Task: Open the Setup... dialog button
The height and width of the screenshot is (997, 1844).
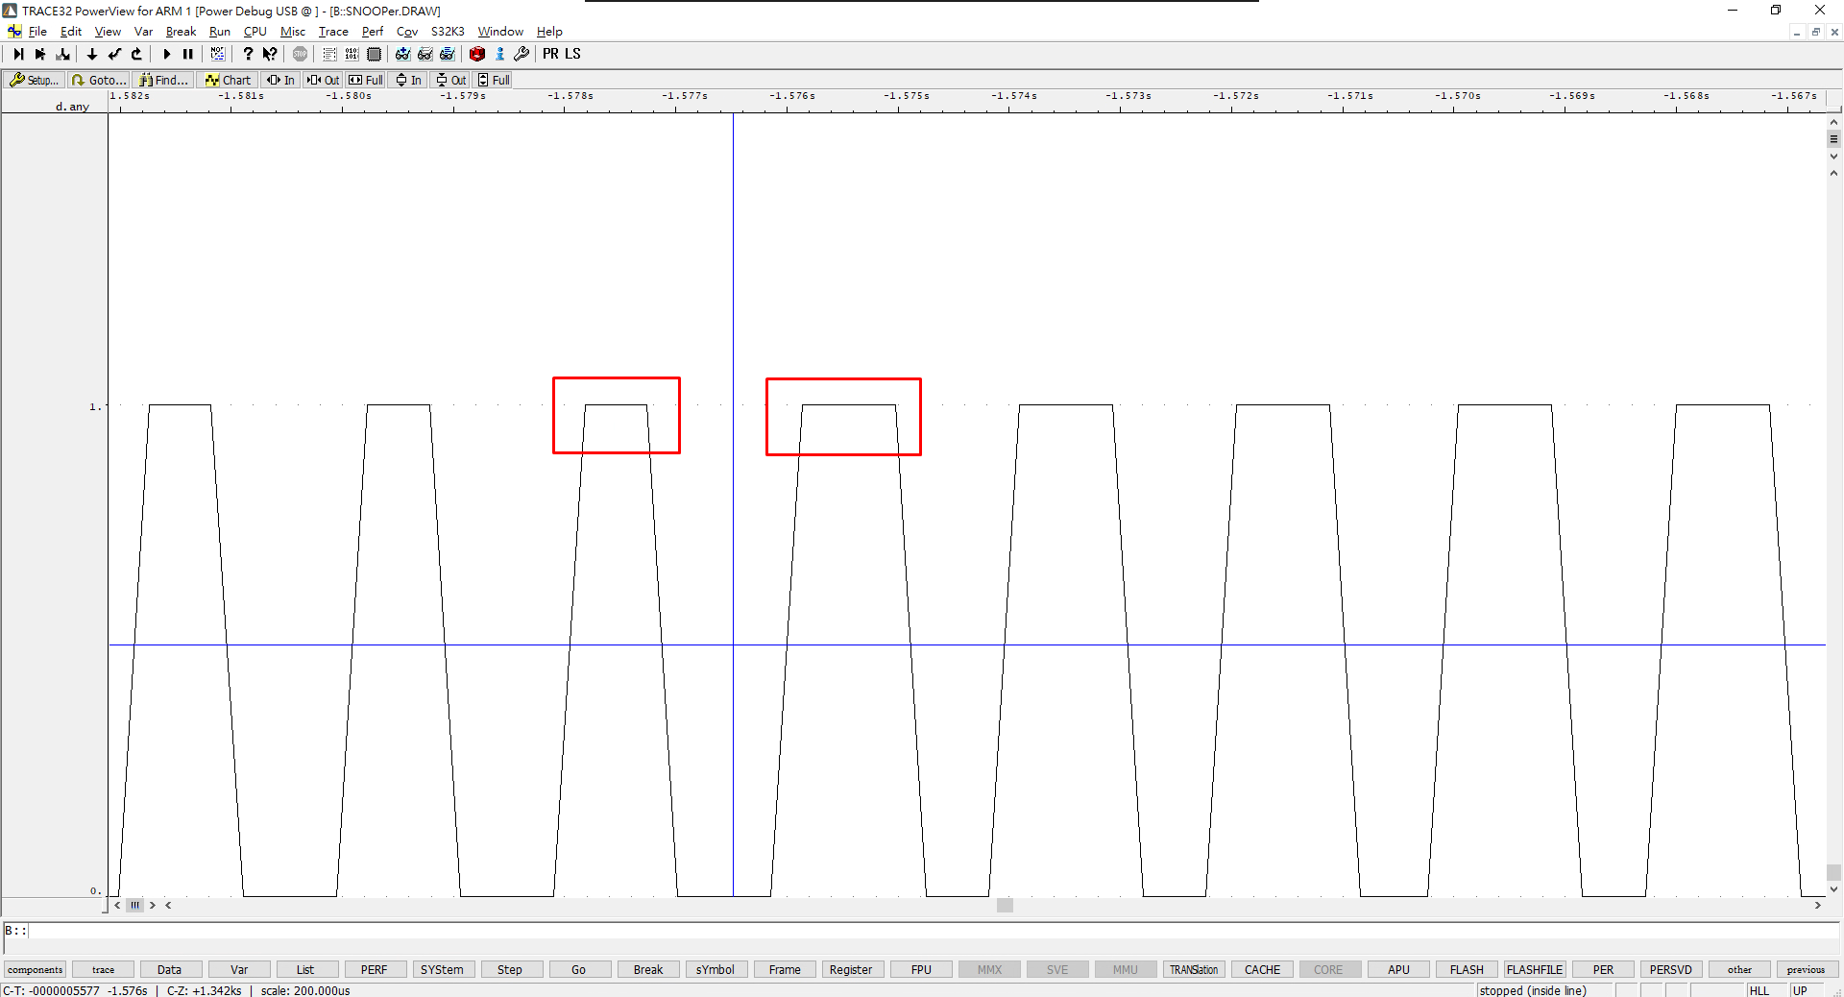Action: click(x=35, y=80)
